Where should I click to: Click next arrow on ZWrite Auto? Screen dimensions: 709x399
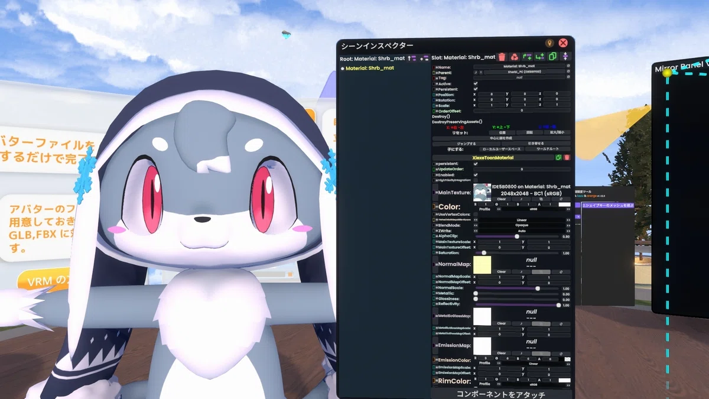[568, 231]
